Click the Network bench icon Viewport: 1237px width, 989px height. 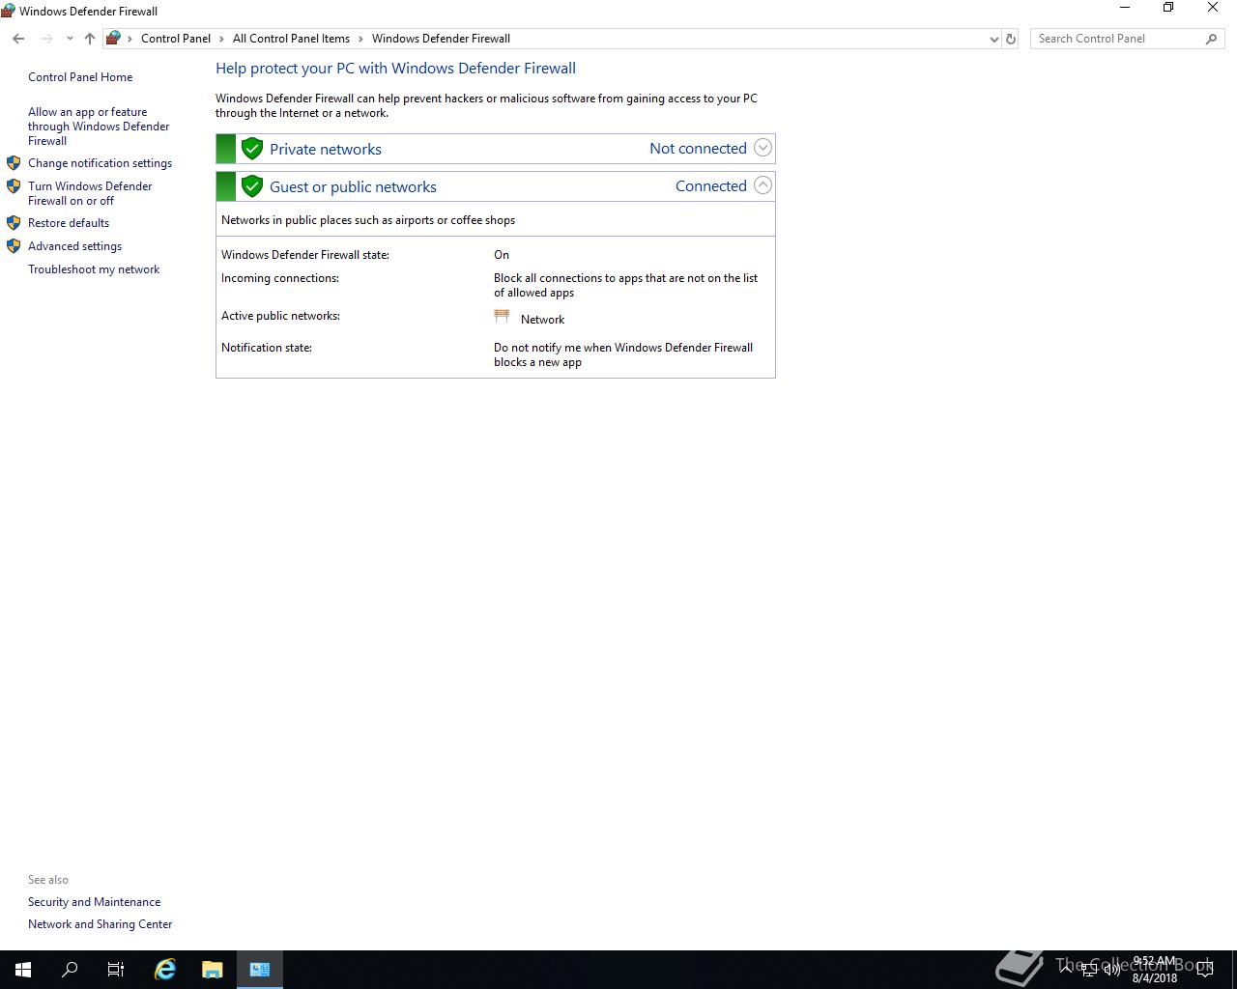pos(502,316)
